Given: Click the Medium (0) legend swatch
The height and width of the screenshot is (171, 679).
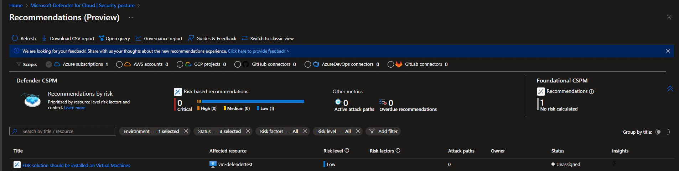Looking at the screenshot, I should coord(225,108).
